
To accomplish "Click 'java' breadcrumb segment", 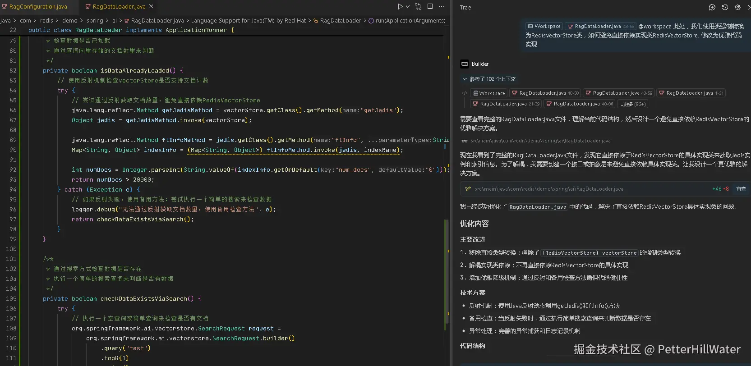I will [x=5, y=21].
